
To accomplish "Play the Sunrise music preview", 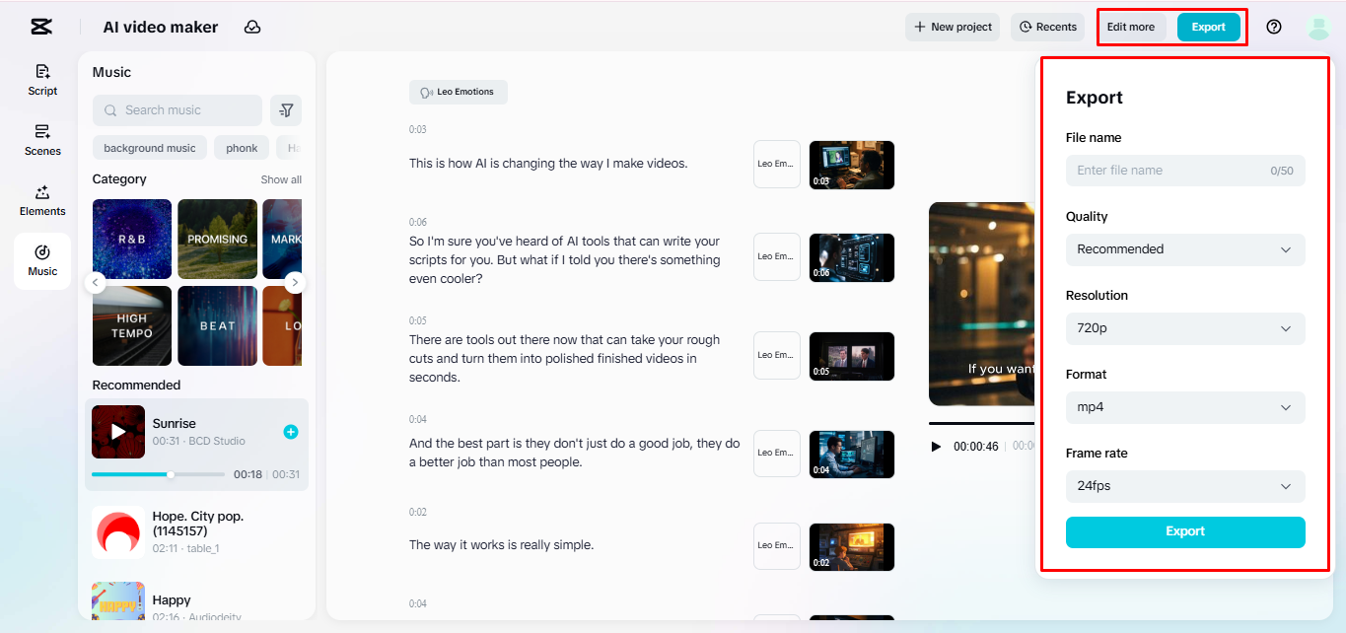I will coord(117,431).
